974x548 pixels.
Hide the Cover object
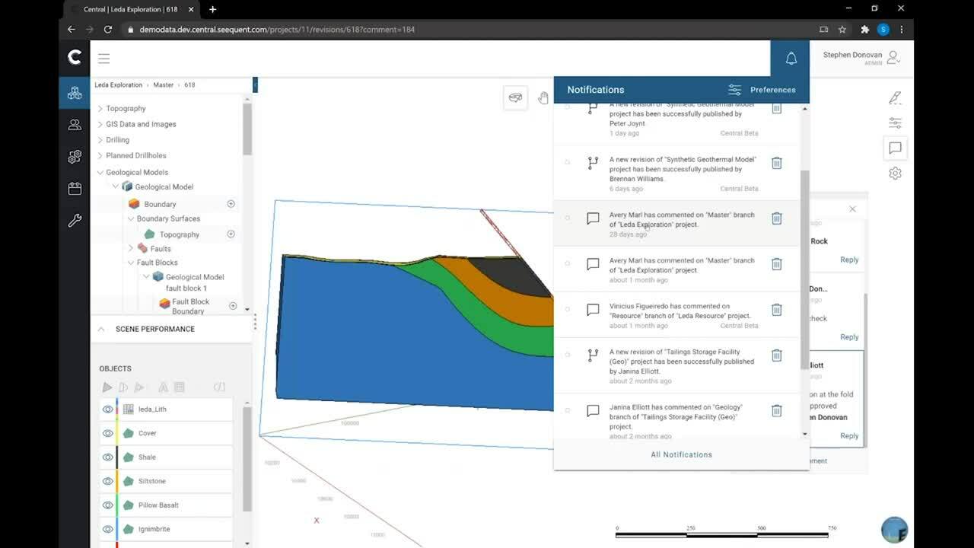pyautogui.click(x=108, y=433)
